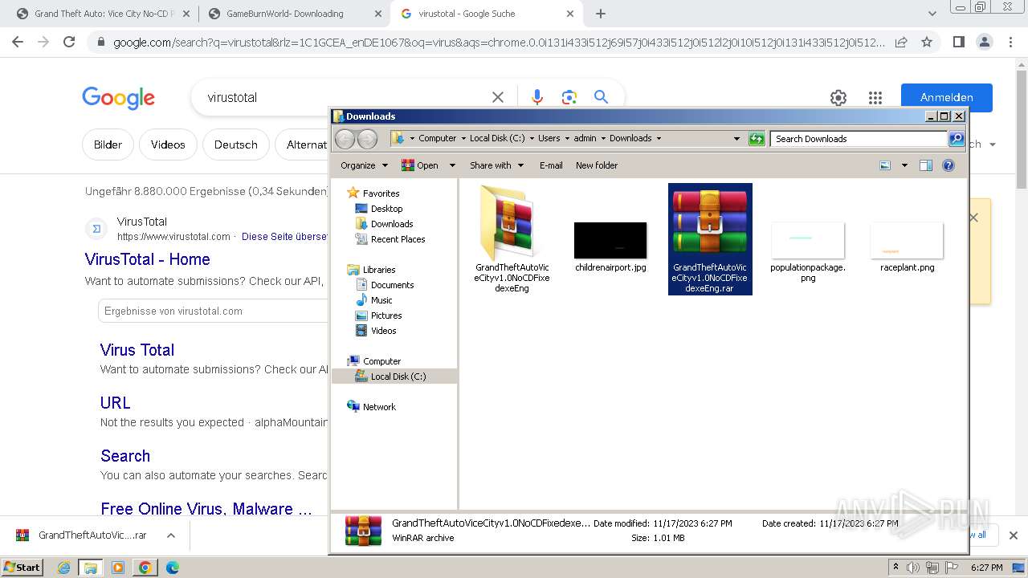Viewport: 1028px width, 578px height.
Task: Click Google Lens image search icon
Action: point(569,97)
